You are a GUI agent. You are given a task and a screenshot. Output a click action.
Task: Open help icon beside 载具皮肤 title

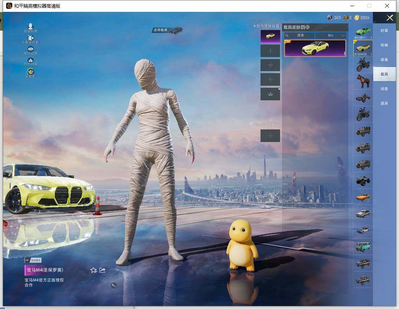tap(308, 27)
